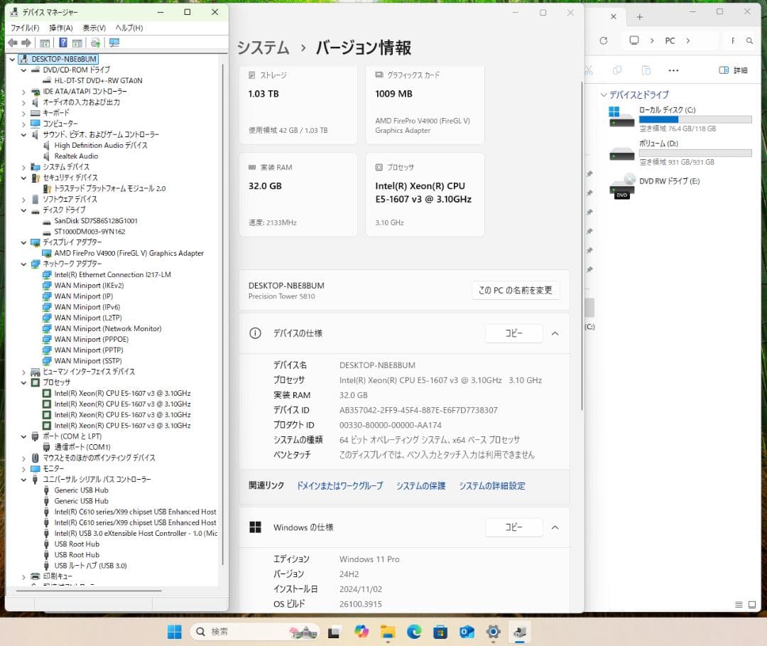
Task: Expand the モニター device node
Action: click(23, 468)
